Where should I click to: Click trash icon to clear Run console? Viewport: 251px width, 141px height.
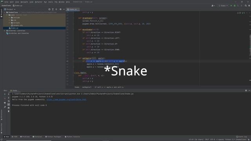[9, 111]
